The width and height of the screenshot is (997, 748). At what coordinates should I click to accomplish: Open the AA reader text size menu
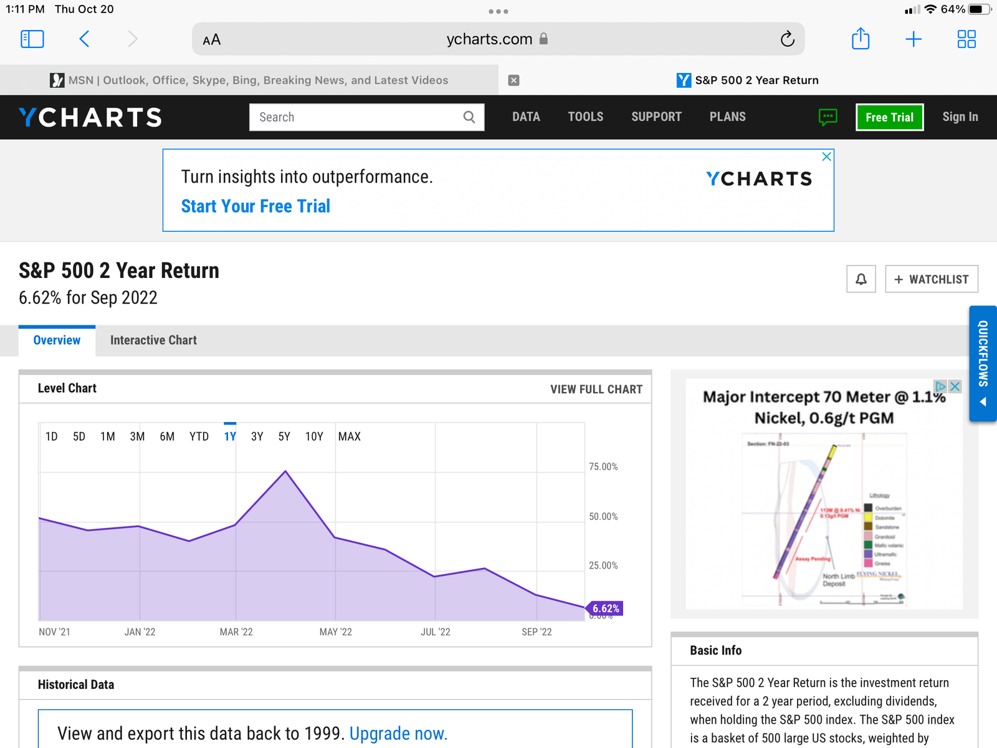pyautogui.click(x=212, y=40)
